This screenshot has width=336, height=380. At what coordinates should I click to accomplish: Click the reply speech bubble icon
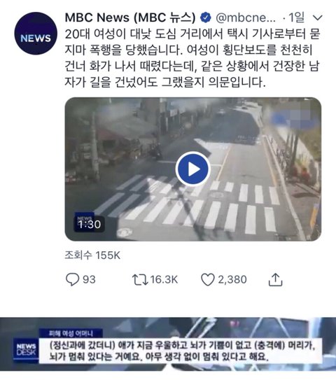72,280
